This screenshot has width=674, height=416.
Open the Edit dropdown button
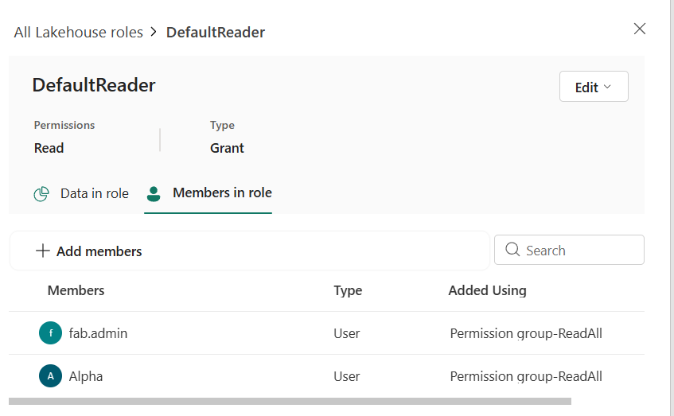(594, 87)
